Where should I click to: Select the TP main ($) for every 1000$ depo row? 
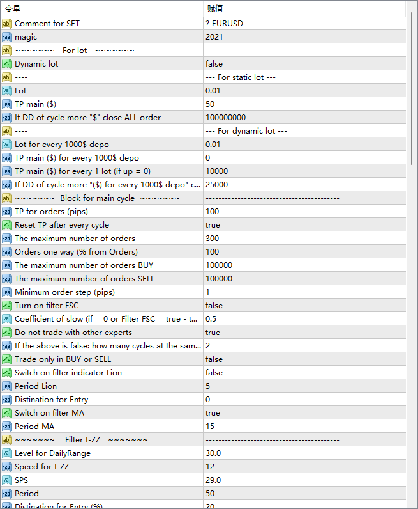point(203,158)
